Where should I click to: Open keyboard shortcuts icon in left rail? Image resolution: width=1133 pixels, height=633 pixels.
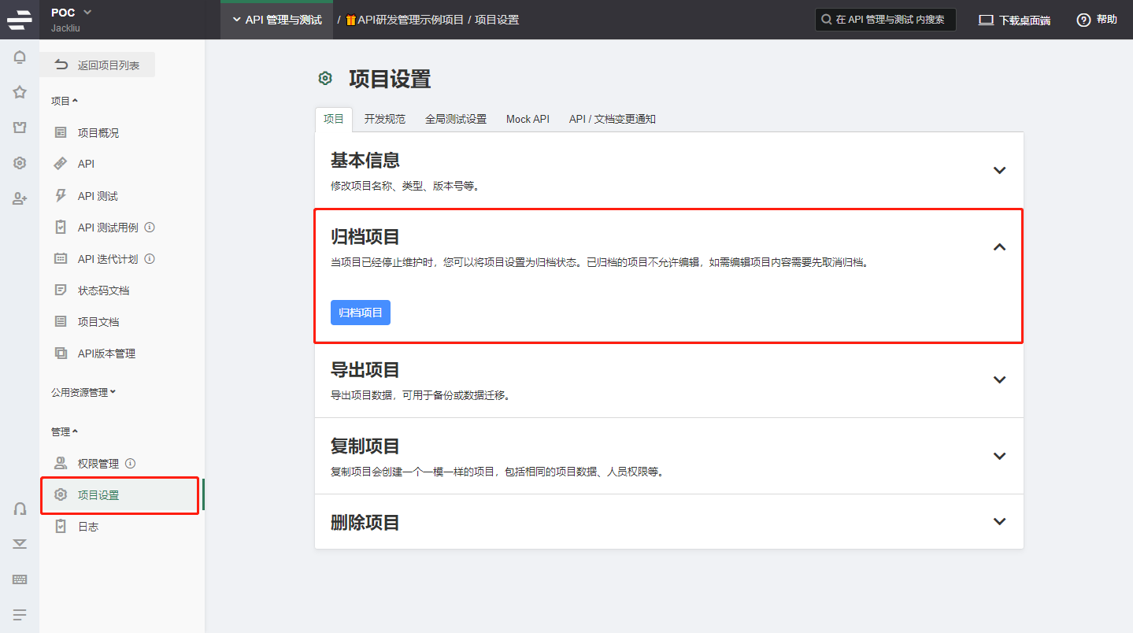click(20, 579)
